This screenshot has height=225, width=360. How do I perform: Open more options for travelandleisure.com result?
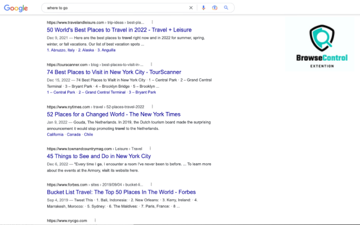pyautogui.click(x=152, y=22)
